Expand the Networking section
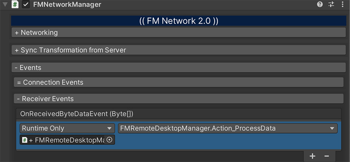This screenshot has width=350, height=162. (x=179, y=32)
